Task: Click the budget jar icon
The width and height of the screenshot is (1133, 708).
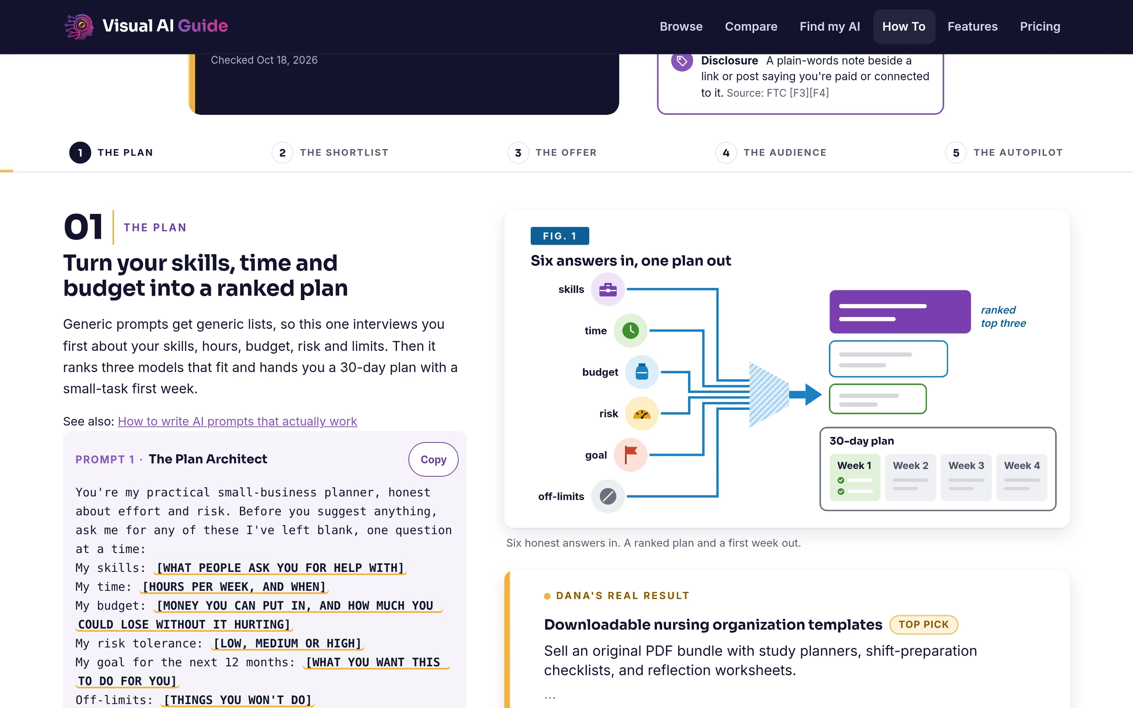Action: coord(641,372)
